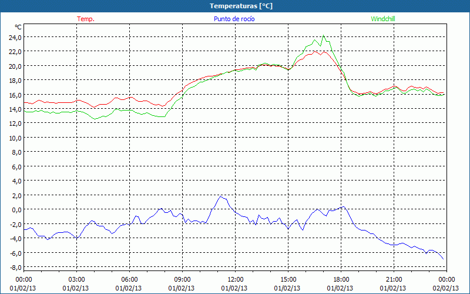The image size is (470, 294).
Task: Click the 10,0 y-axis value
Action: coord(15,138)
